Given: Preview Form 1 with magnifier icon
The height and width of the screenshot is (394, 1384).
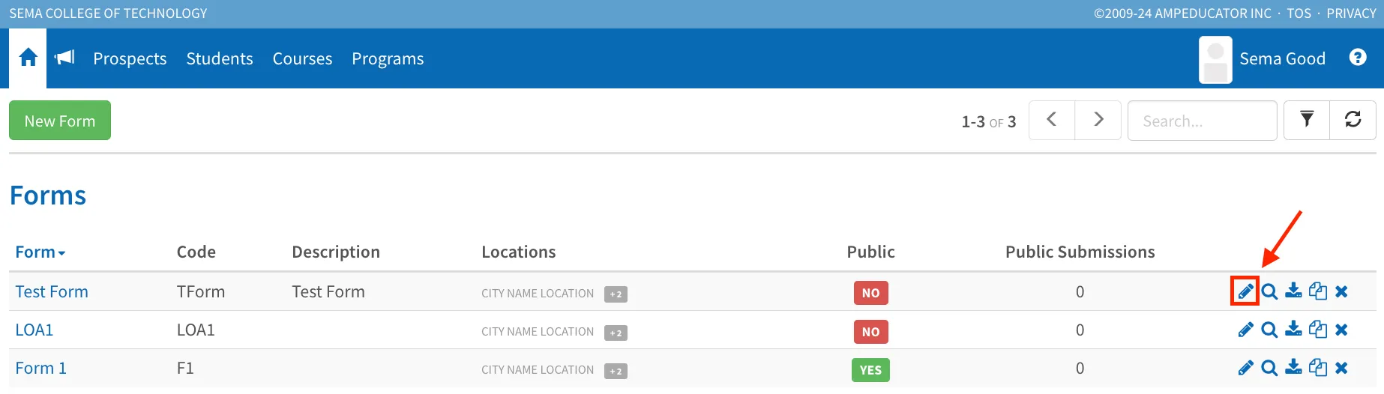Looking at the screenshot, I should coord(1269,368).
